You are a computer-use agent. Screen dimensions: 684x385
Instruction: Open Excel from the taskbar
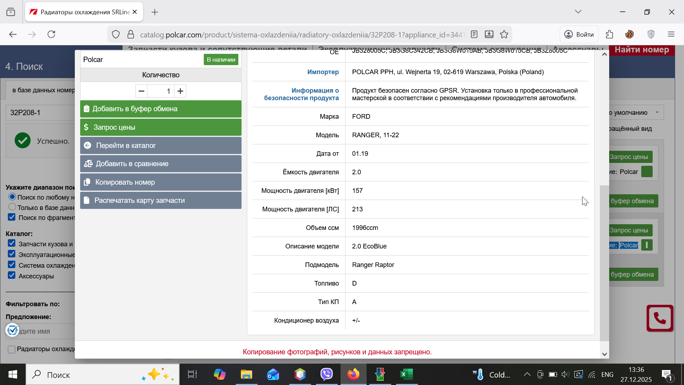[406, 374]
